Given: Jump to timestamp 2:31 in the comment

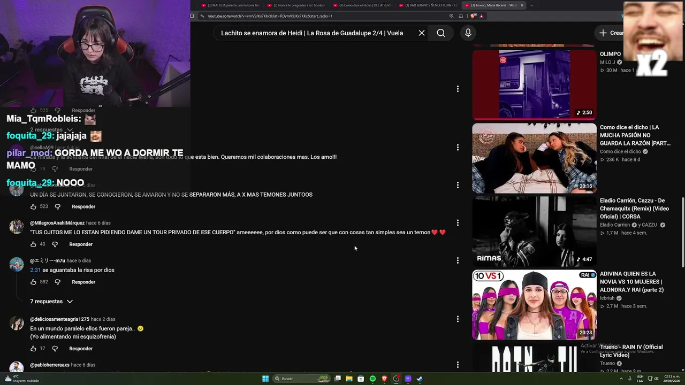Looking at the screenshot, I should [35, 270].
